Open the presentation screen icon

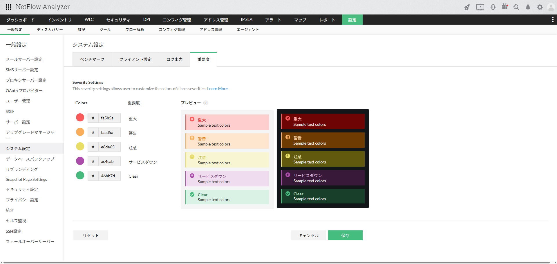(480, 7)
